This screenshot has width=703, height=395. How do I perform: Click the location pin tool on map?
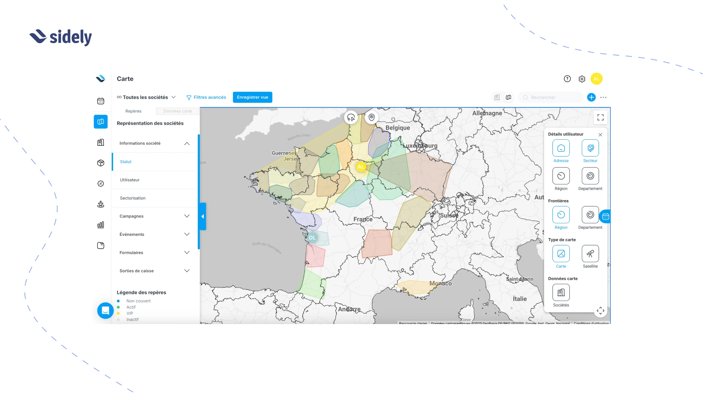tap(372, 117)
